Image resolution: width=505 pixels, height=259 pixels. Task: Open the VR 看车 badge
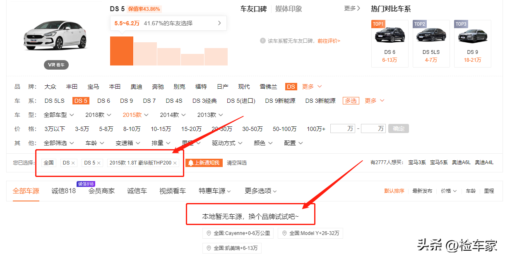(56, 65)
